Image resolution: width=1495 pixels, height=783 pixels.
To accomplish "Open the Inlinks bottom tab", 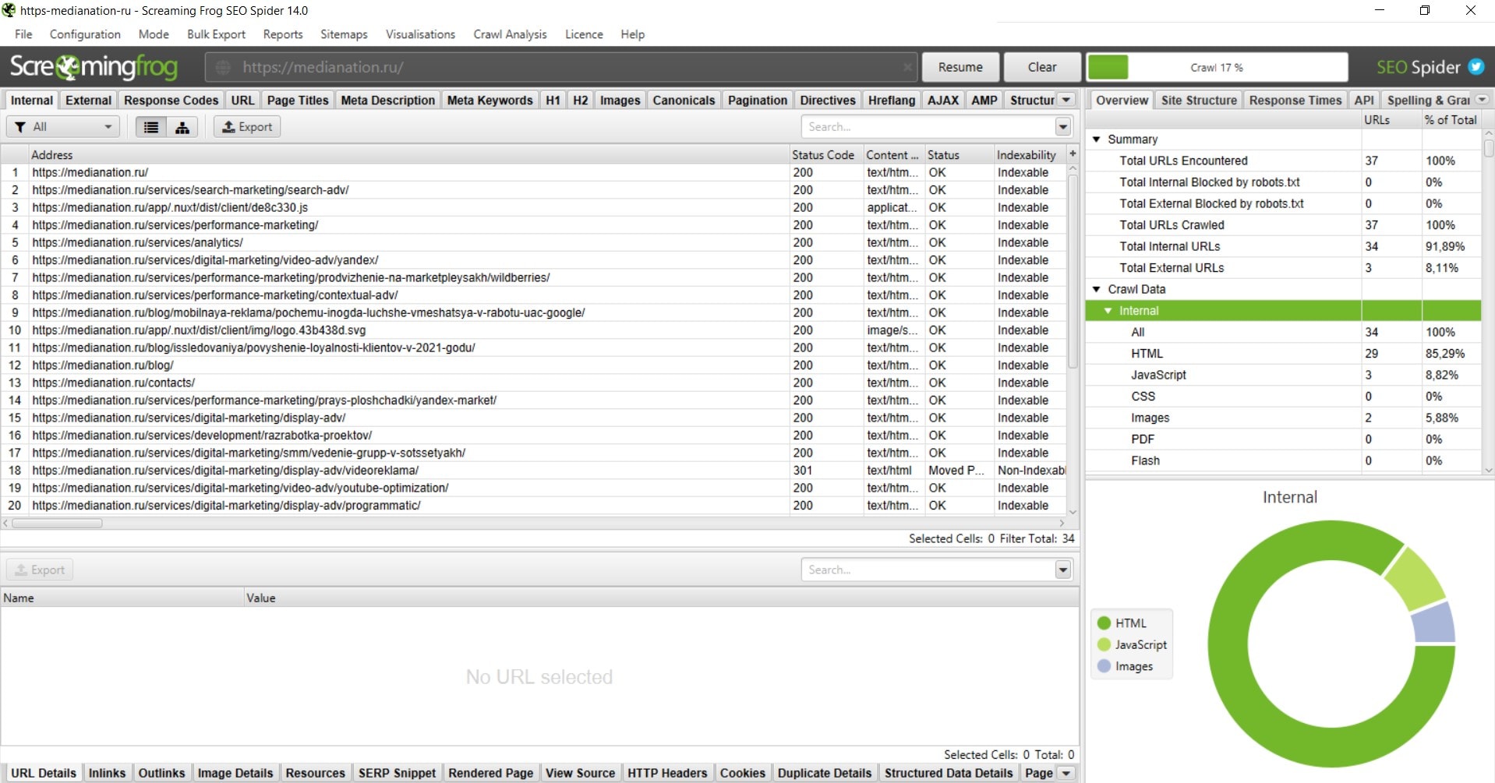I will click(107, 773).
